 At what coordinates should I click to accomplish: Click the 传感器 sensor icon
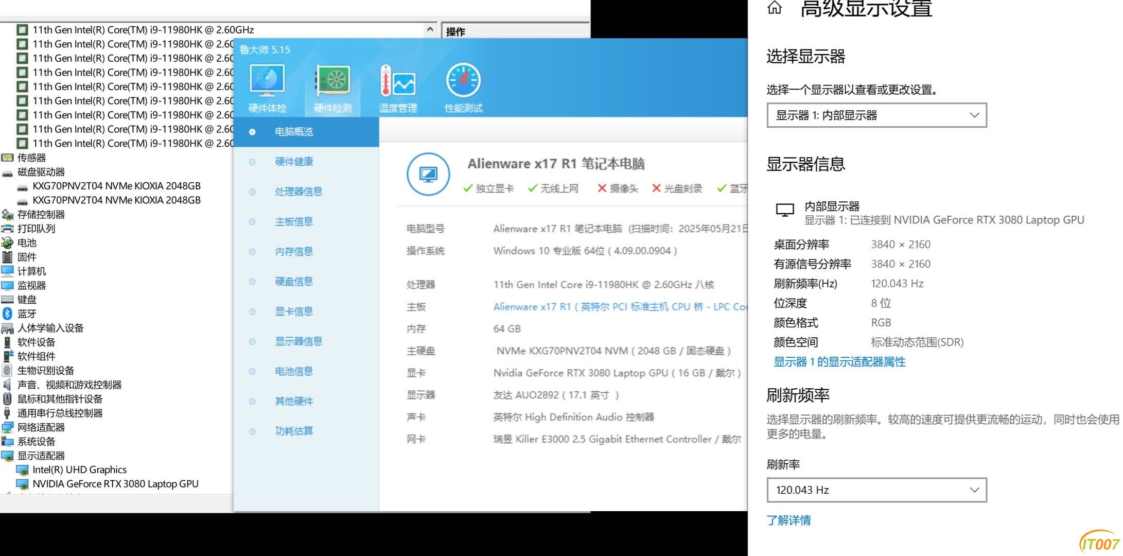click(x=7, y=158)
